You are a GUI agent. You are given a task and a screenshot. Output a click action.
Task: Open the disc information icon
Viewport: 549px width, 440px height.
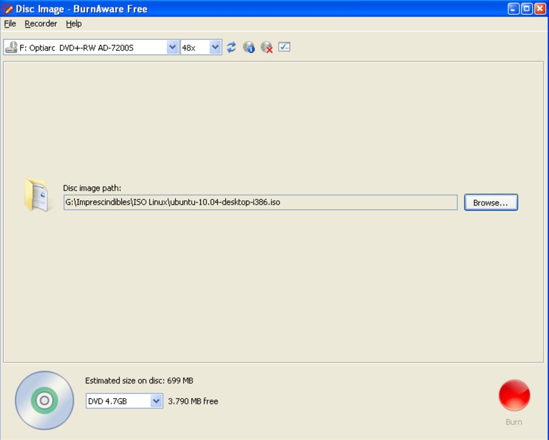click(x=249, y=47)
